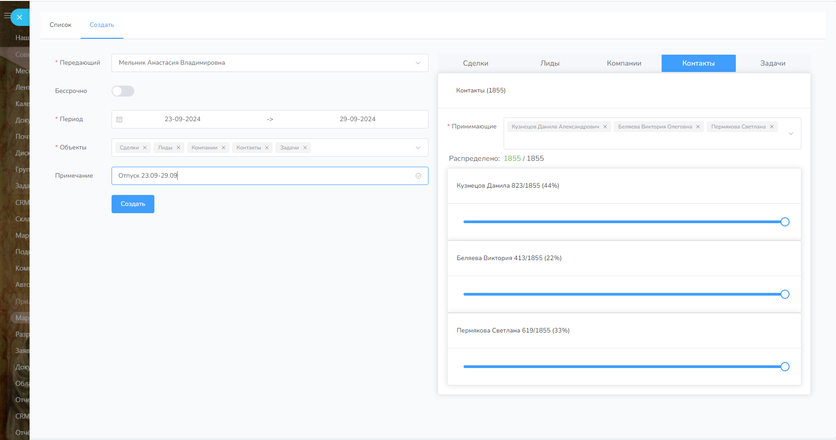Remove the Компании tag from Объекты

224,148
